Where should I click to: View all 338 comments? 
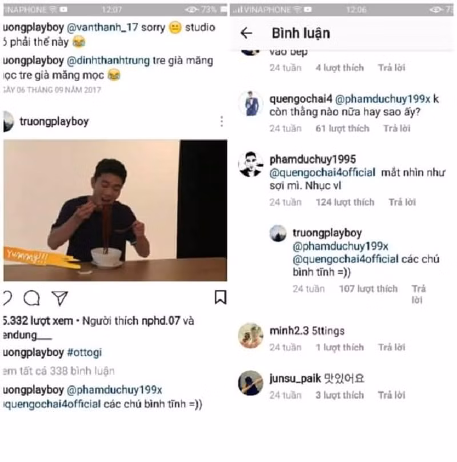click(x=59, y=371)
